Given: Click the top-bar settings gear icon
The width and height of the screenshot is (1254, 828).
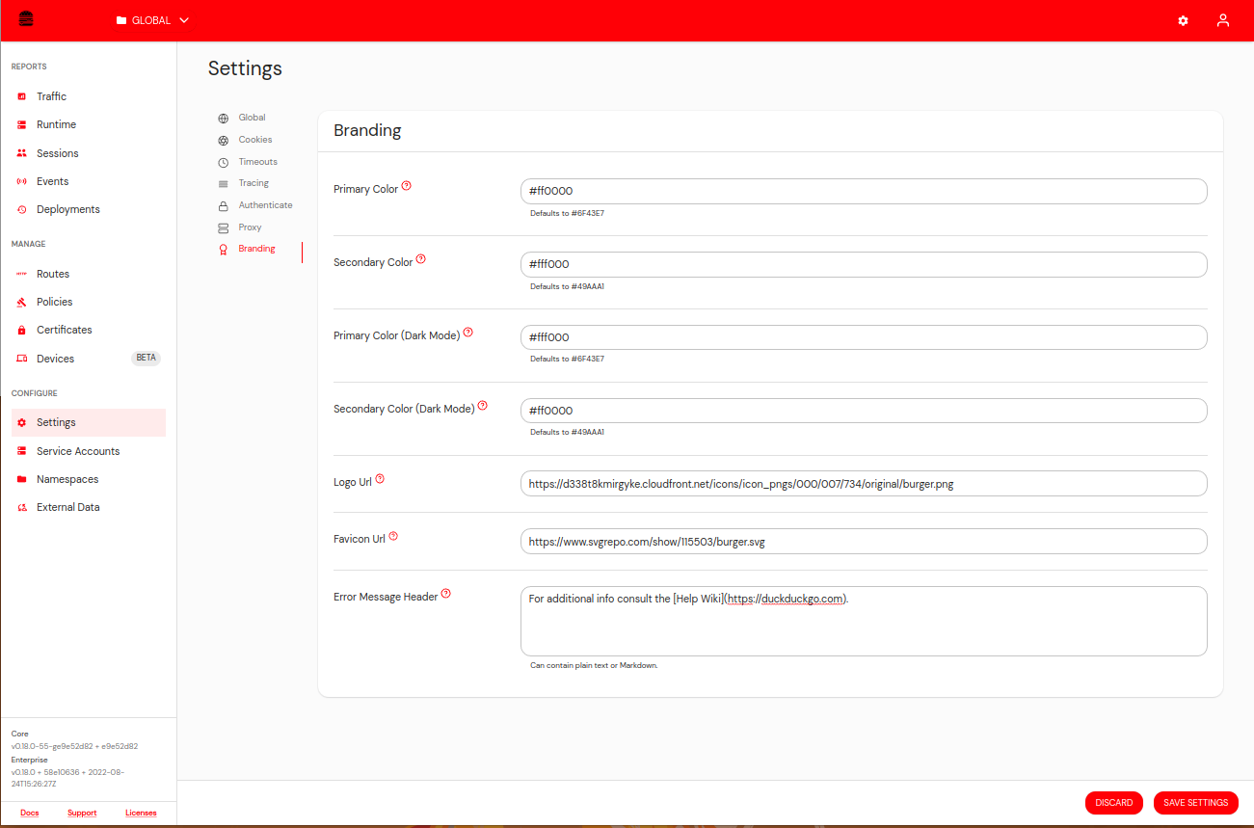Looking at the screenshot, I should click(1183, 20).
